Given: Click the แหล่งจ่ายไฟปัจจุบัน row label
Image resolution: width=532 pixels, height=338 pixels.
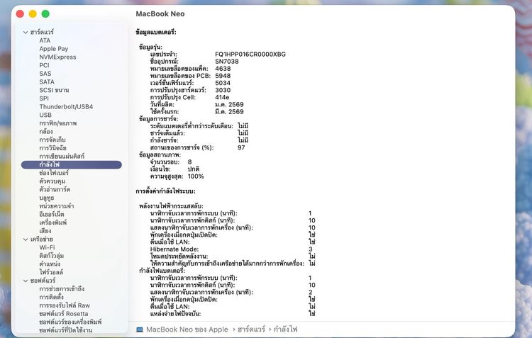Looking at the screenshot, I should 175,314.
